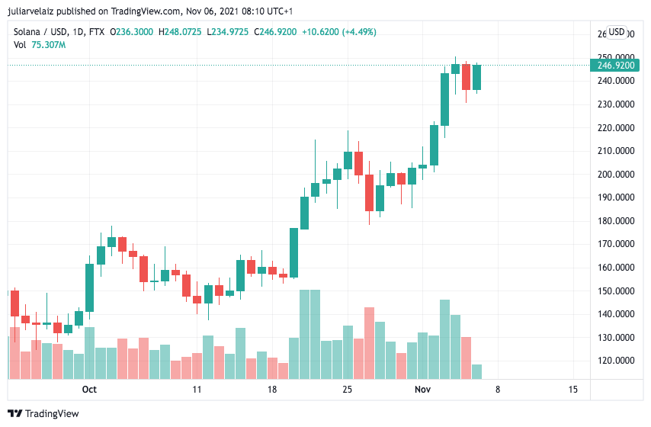651x427 pixels.
Task: Click the 18 date label on time axis
Action: coord(272,389)
